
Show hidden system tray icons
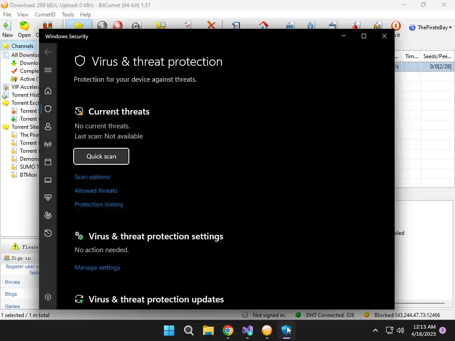[375, 330]
